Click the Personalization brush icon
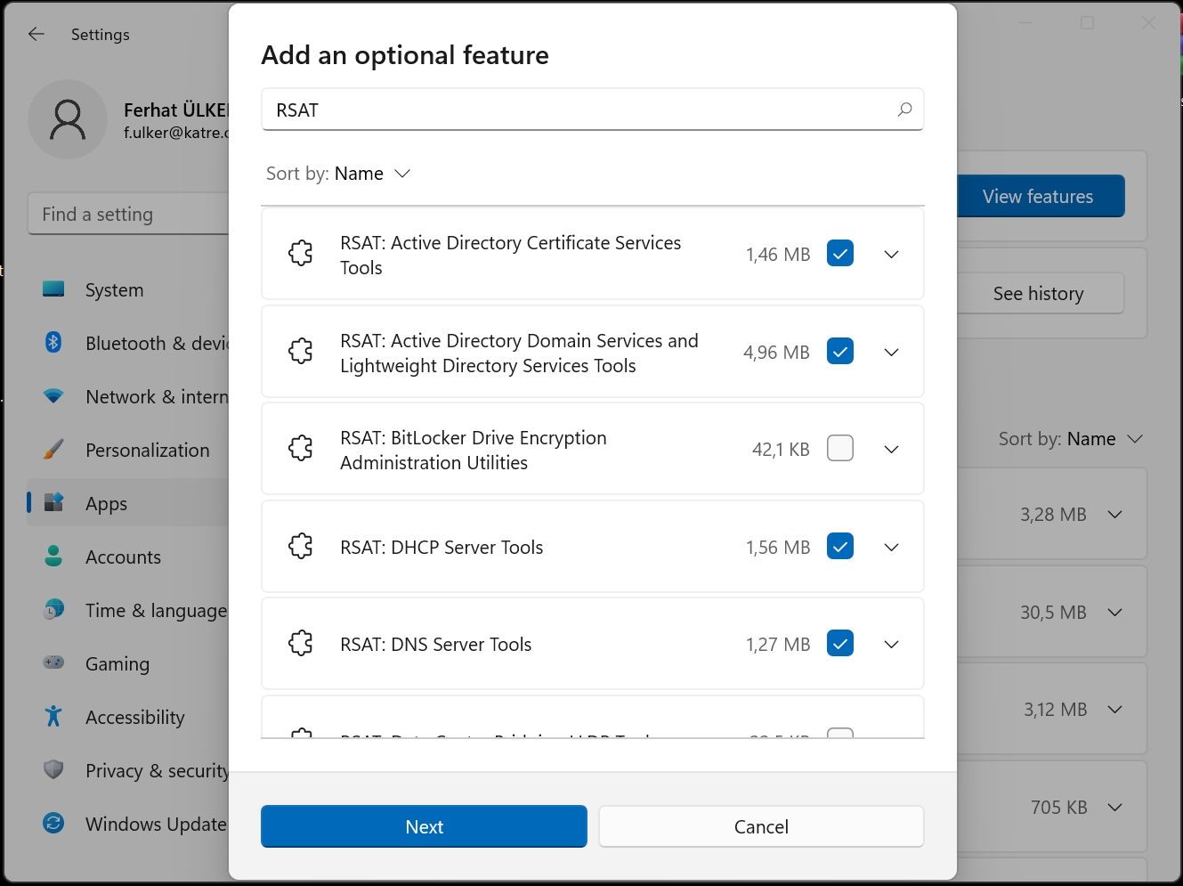The width and height of the screenshot is (1183, 886). (x=53, y=449)
